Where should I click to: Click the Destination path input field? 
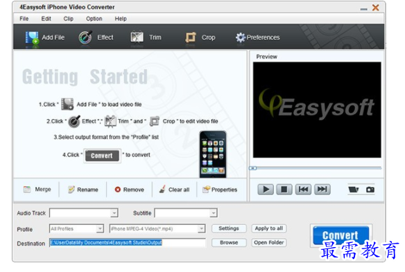point(128,243)
